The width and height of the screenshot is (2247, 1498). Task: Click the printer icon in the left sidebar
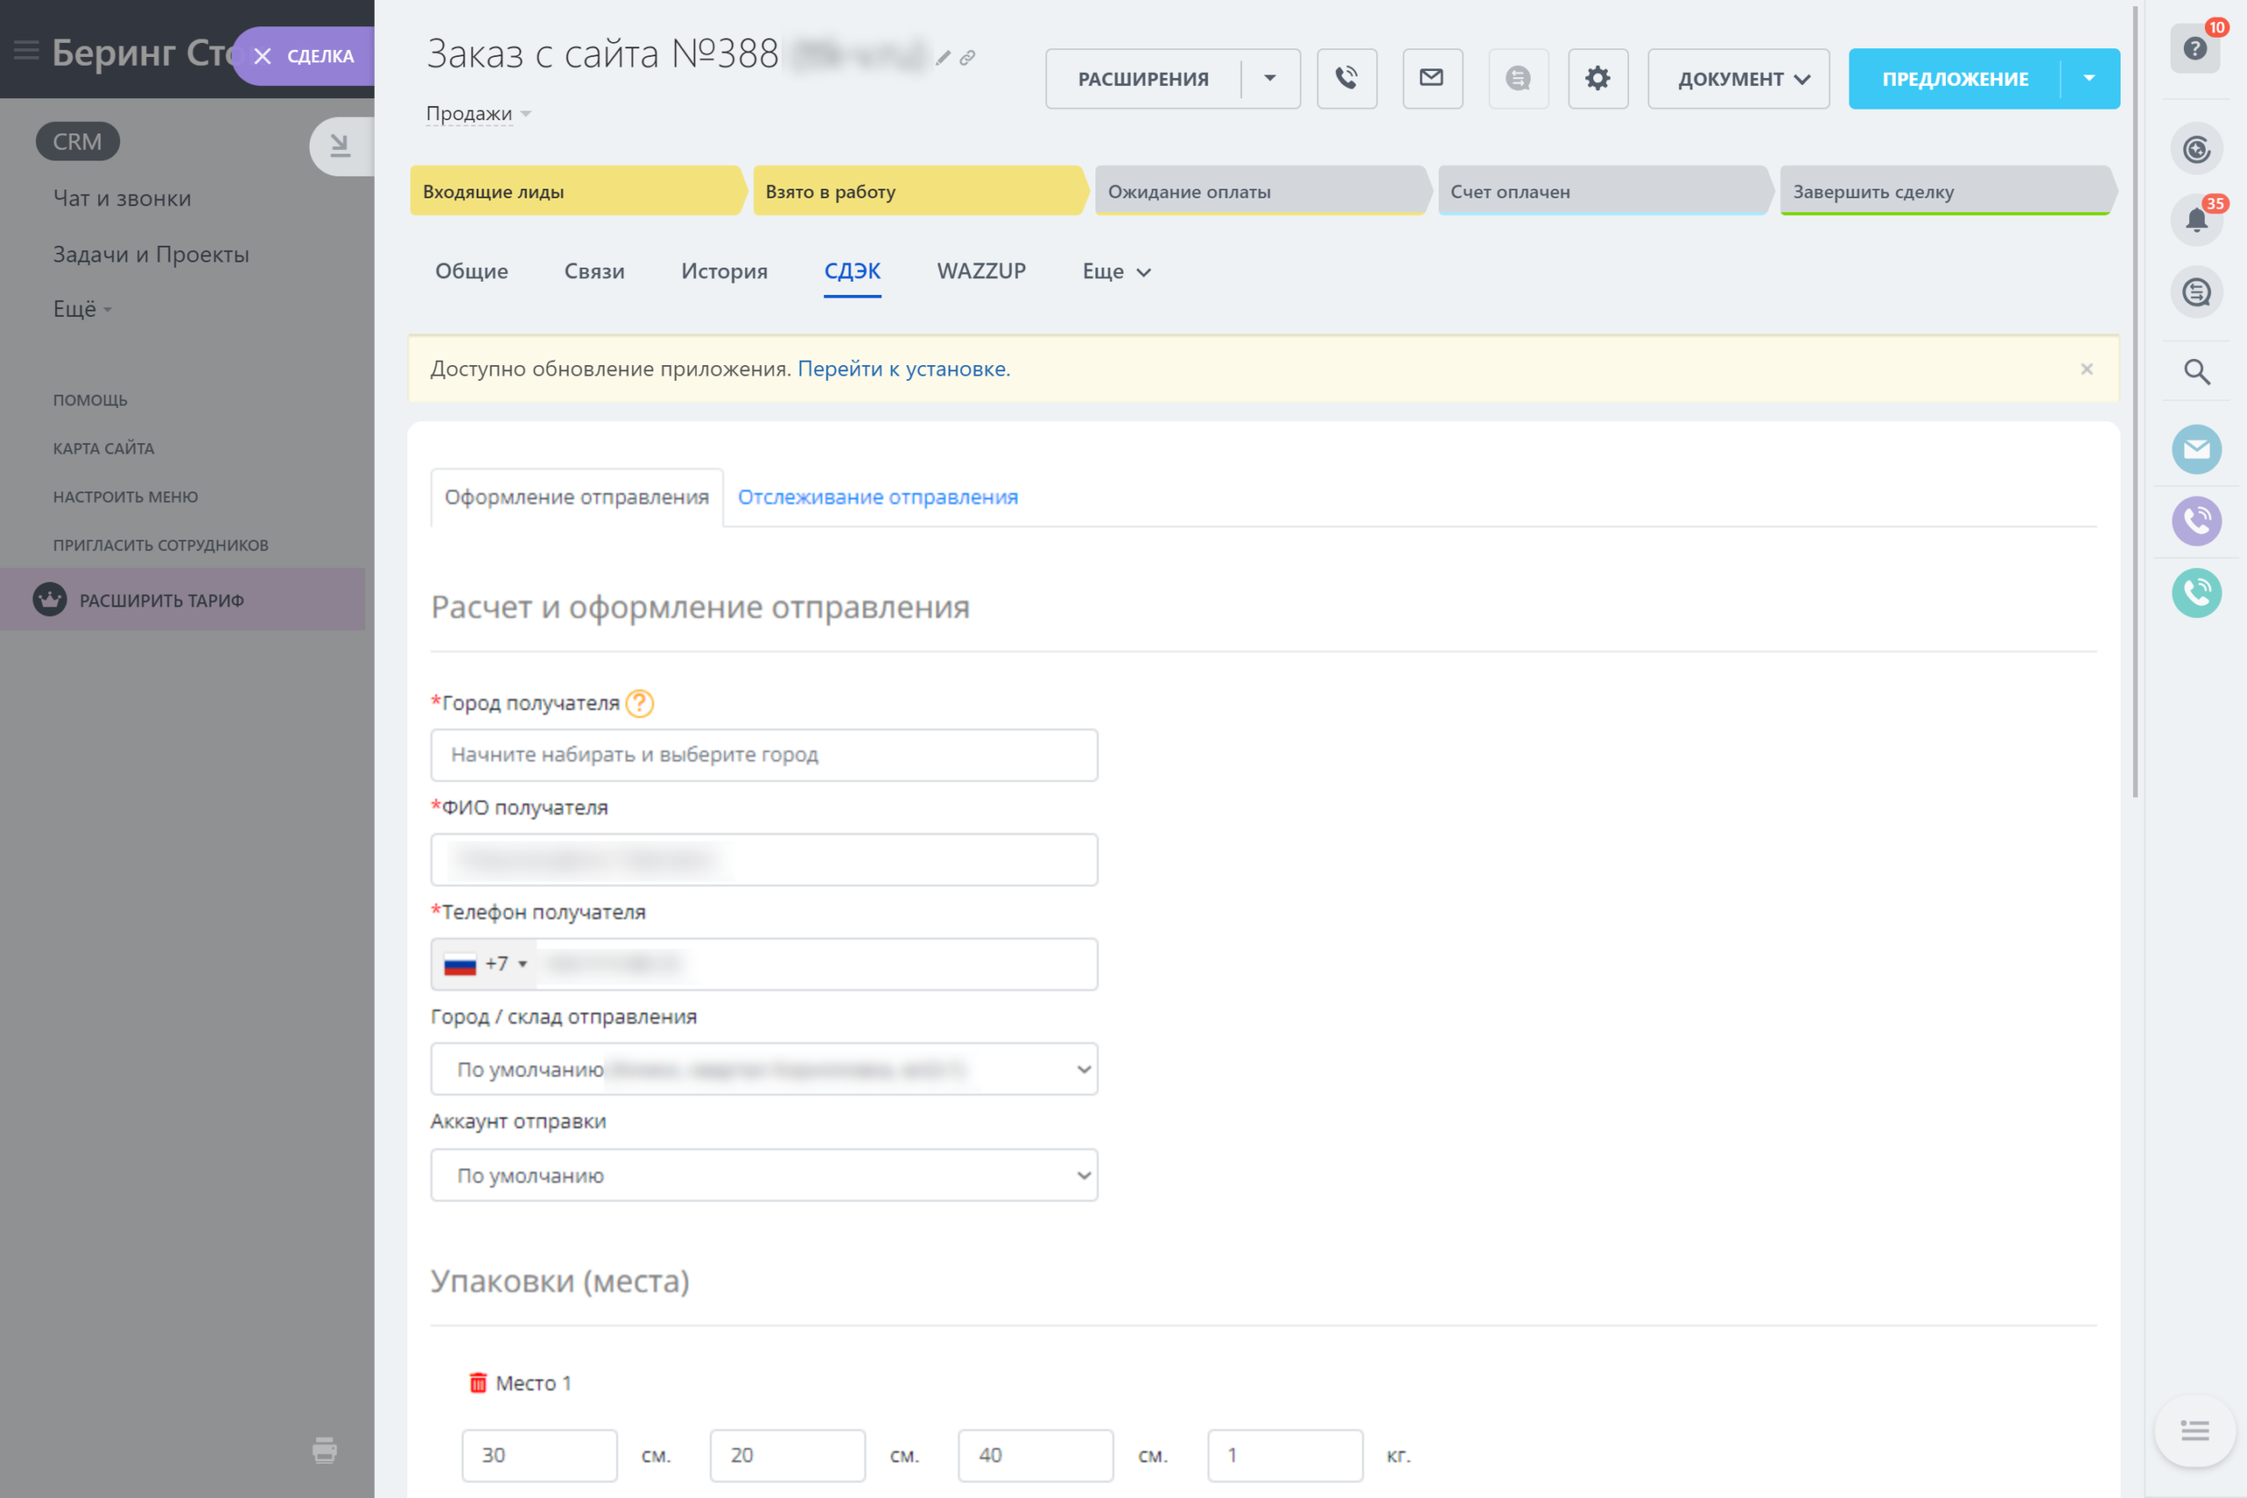click(325, 1451)
